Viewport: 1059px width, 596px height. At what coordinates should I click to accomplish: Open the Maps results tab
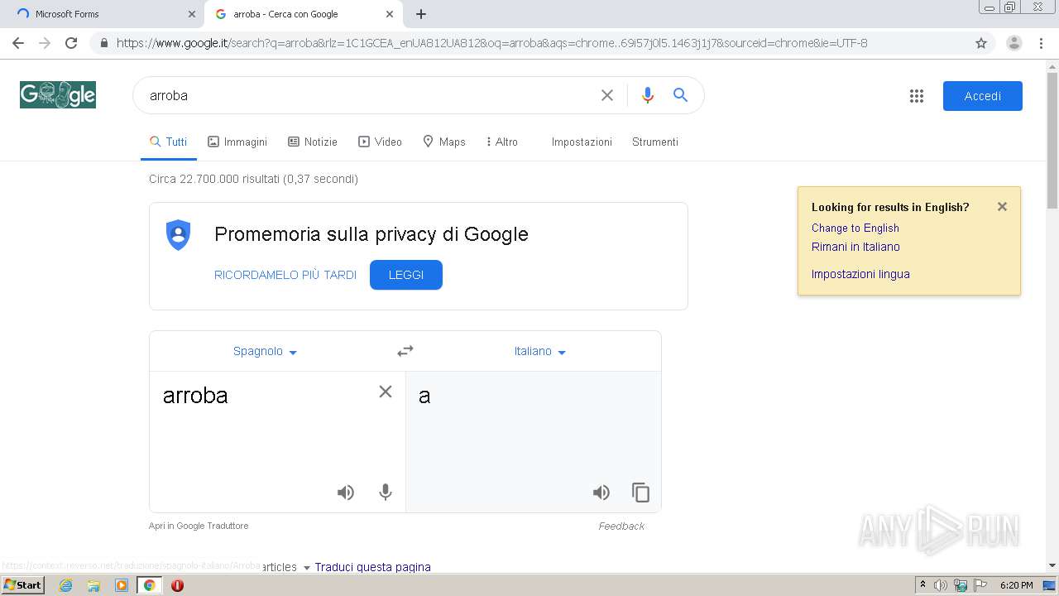444,142
